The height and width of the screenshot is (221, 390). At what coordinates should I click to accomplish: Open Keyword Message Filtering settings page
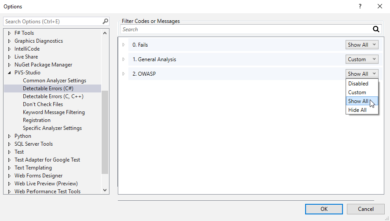click(x=54, y=112)
